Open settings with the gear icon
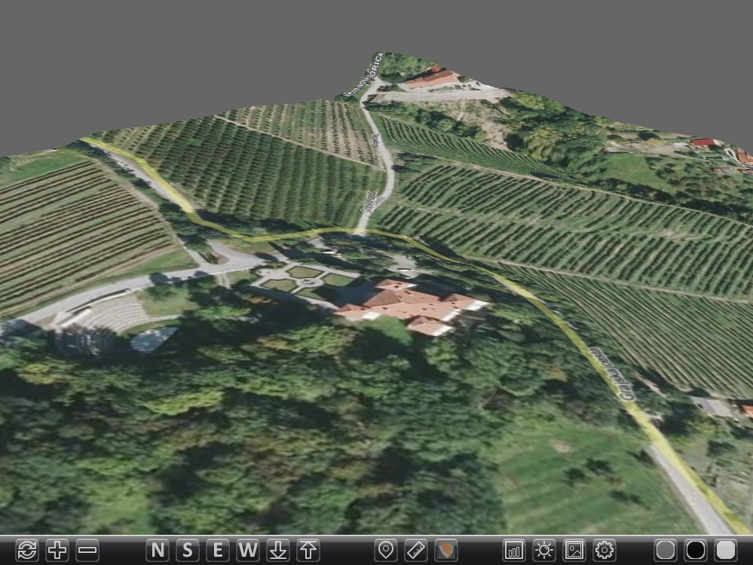The height and width of the screenshot is (565, 753). point(604,550)
